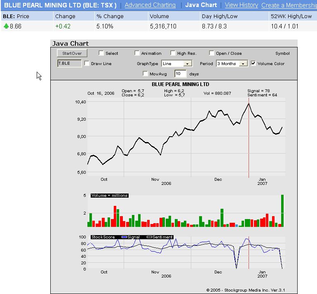This screenshot has width=317, height=294.
Task: Click the Vol = 880.087 readout
Action: [x=217, y=93]
